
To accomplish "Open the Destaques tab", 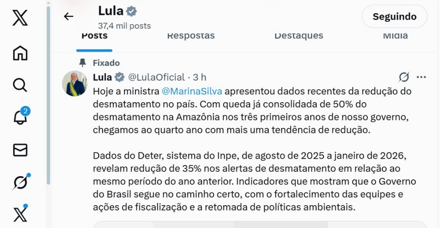I will (x=298, y=36).
